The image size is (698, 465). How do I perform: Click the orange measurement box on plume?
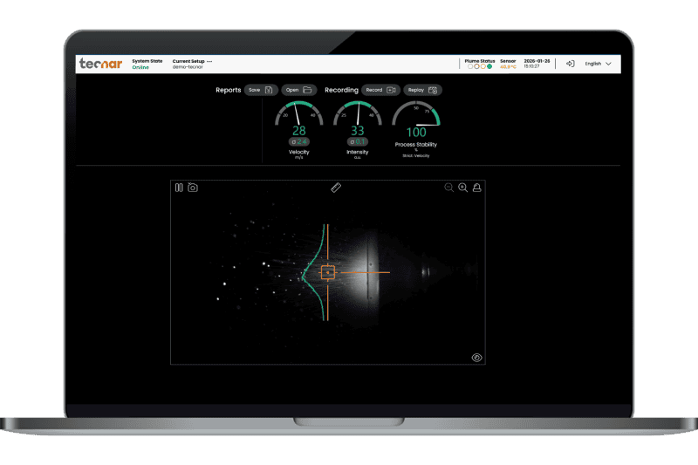(x=328, y=273)
